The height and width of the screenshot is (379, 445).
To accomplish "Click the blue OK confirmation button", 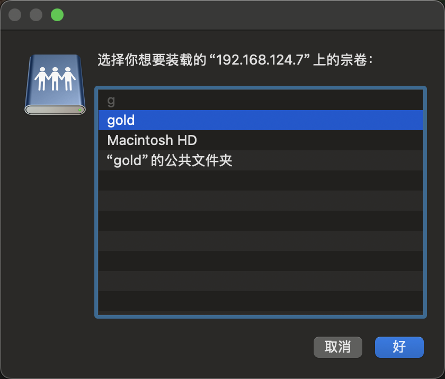I will point(399,347).
